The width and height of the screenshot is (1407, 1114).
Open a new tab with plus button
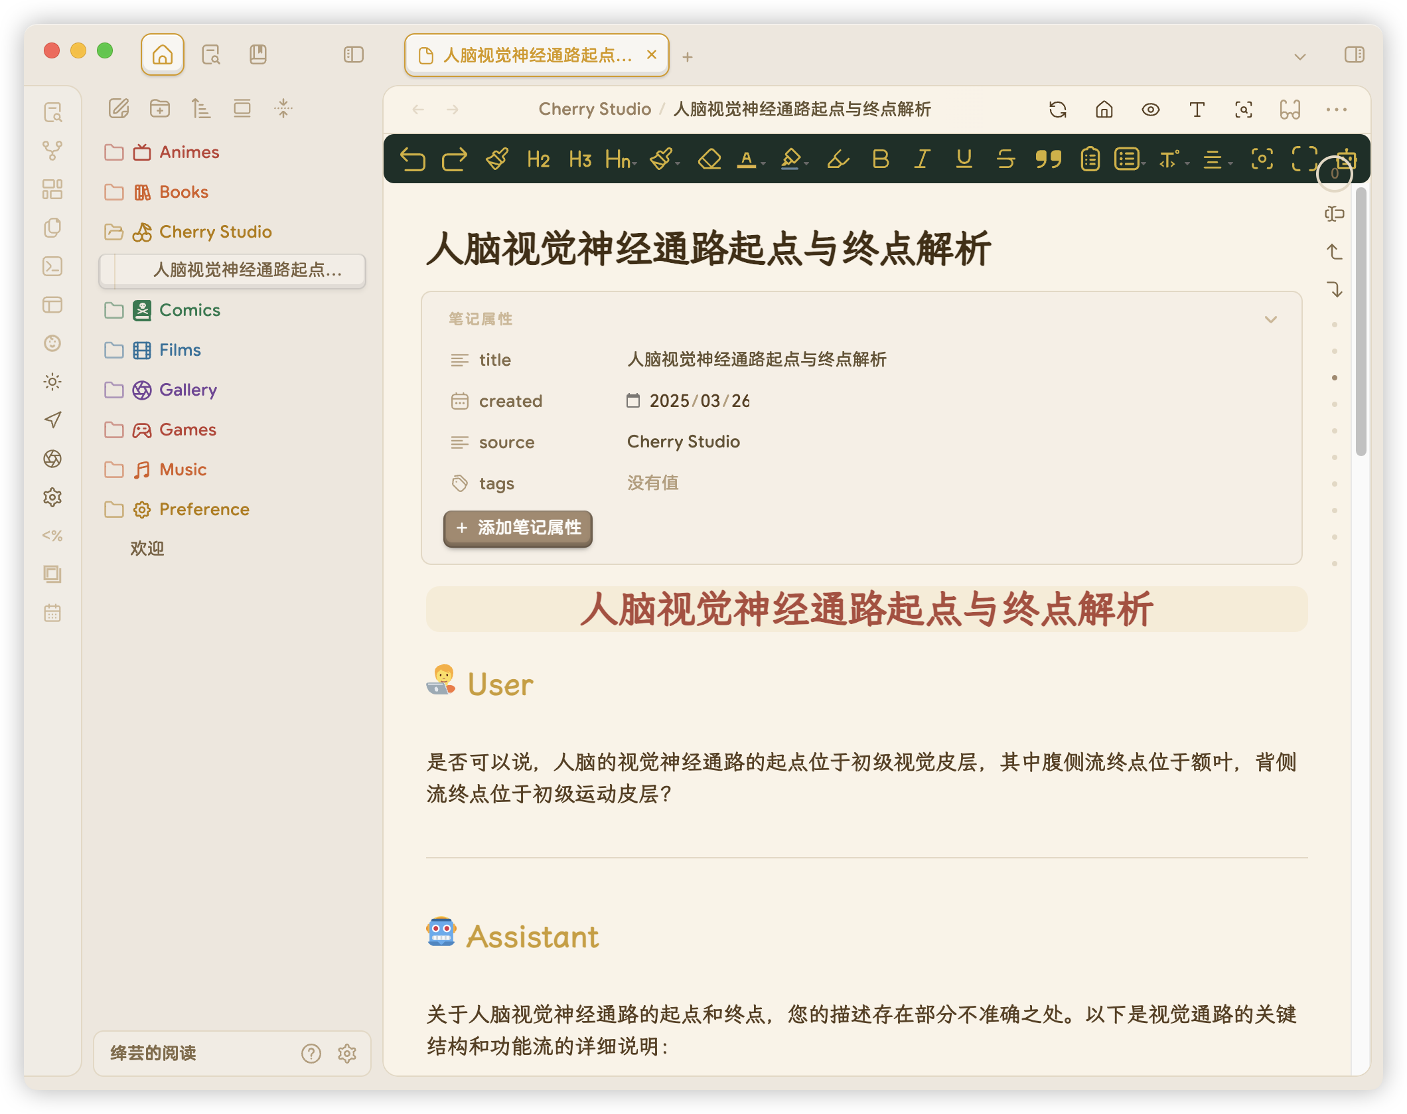pyautogui.click(x=688, y=57)
